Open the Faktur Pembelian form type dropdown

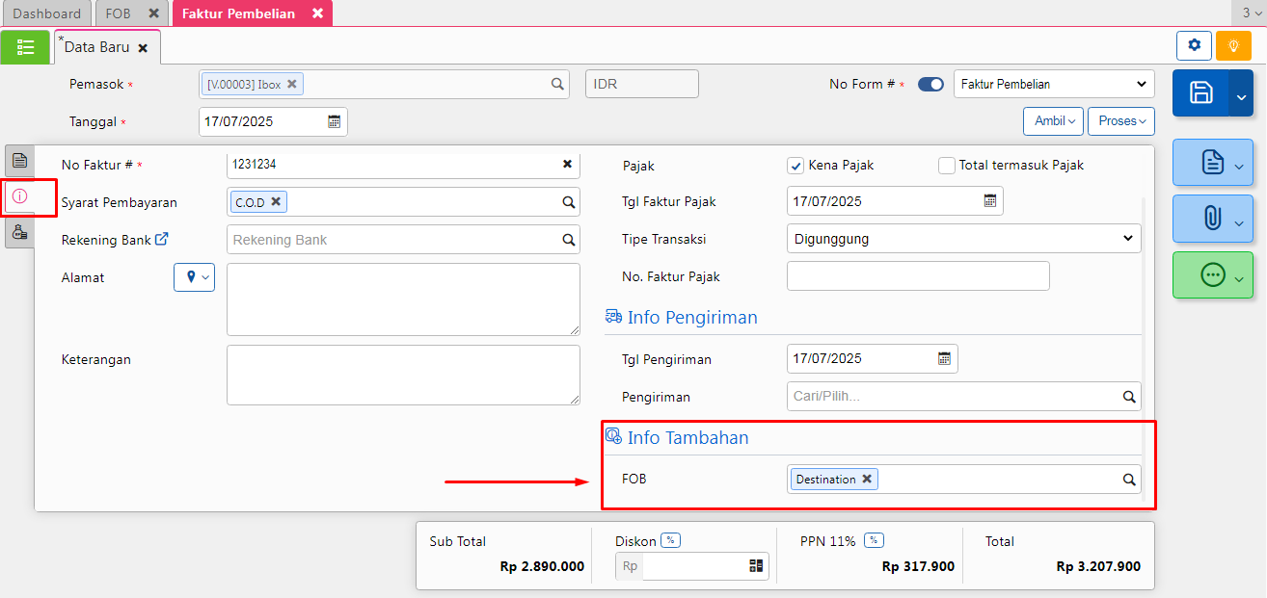coord(1053,85)
